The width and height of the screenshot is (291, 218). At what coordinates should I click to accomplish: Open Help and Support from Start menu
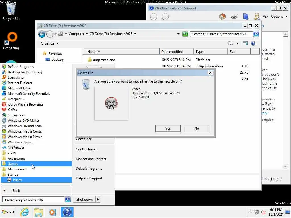click(x=89, y=178)
